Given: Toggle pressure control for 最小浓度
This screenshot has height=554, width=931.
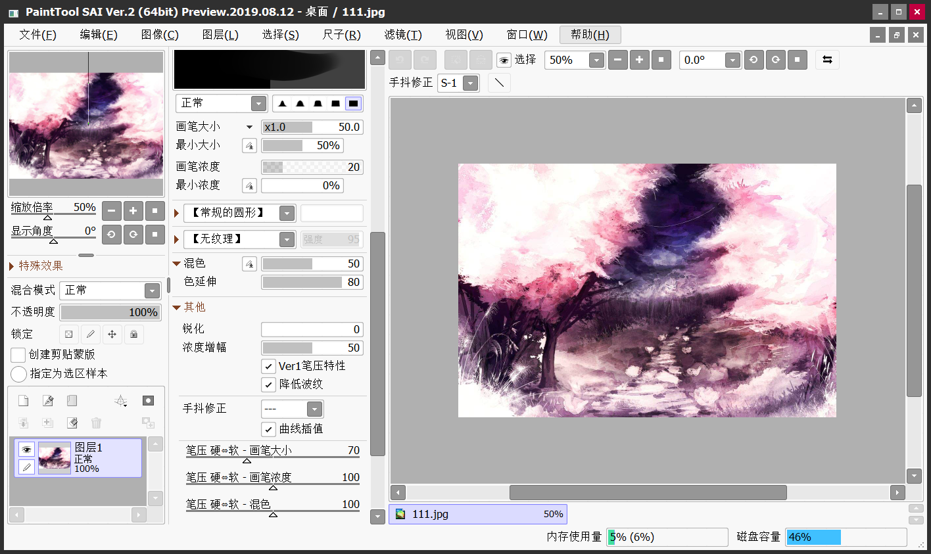Looking at the screenshot, I should [x=249, y=186].
